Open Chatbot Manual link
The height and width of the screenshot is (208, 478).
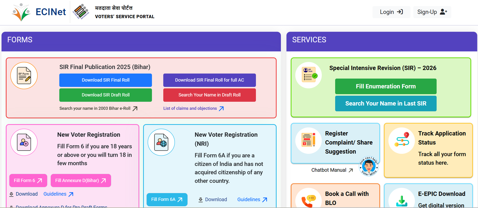[330, 170]
